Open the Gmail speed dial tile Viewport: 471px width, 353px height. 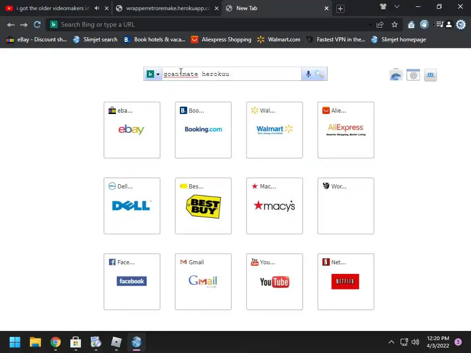(203, 282)
